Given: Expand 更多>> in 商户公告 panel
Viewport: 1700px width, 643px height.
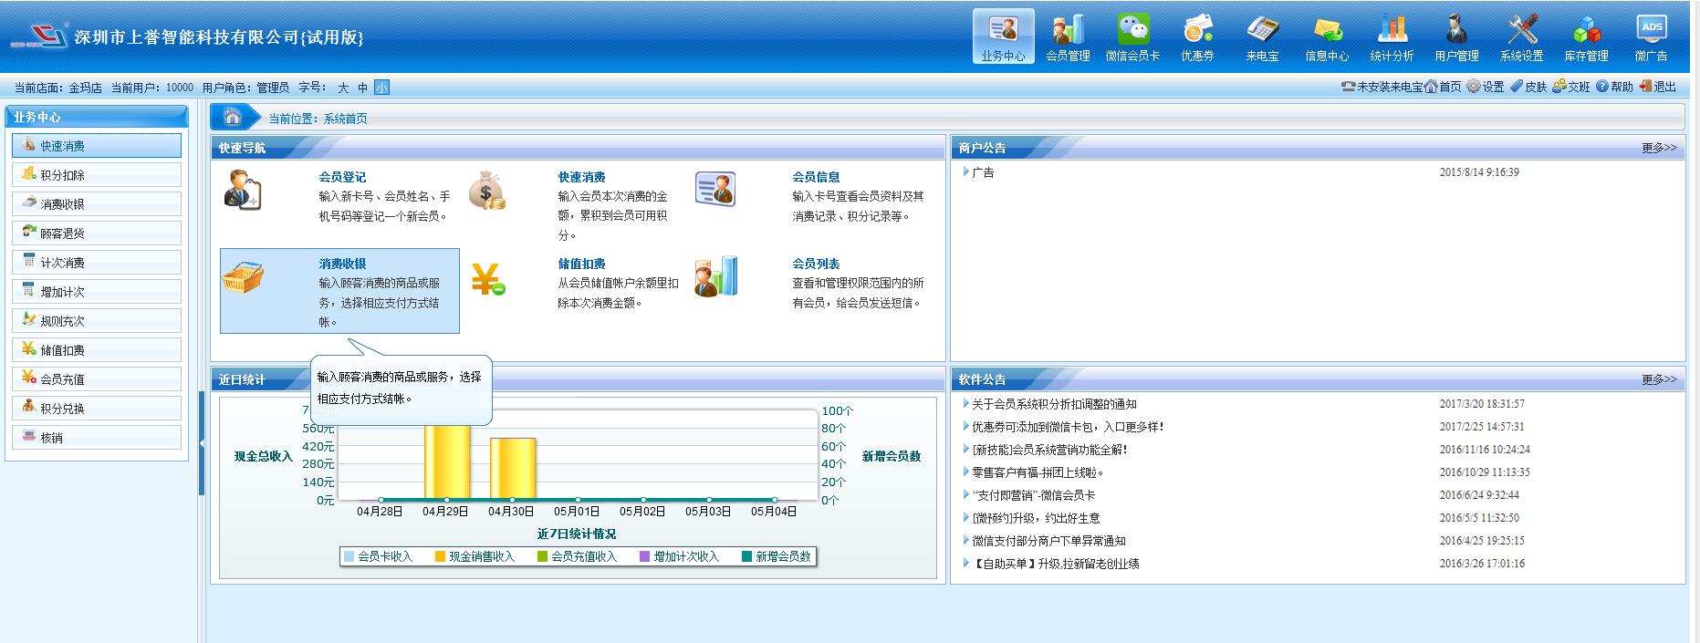Looking at the screenshot, I should [x=1658, y=148].
